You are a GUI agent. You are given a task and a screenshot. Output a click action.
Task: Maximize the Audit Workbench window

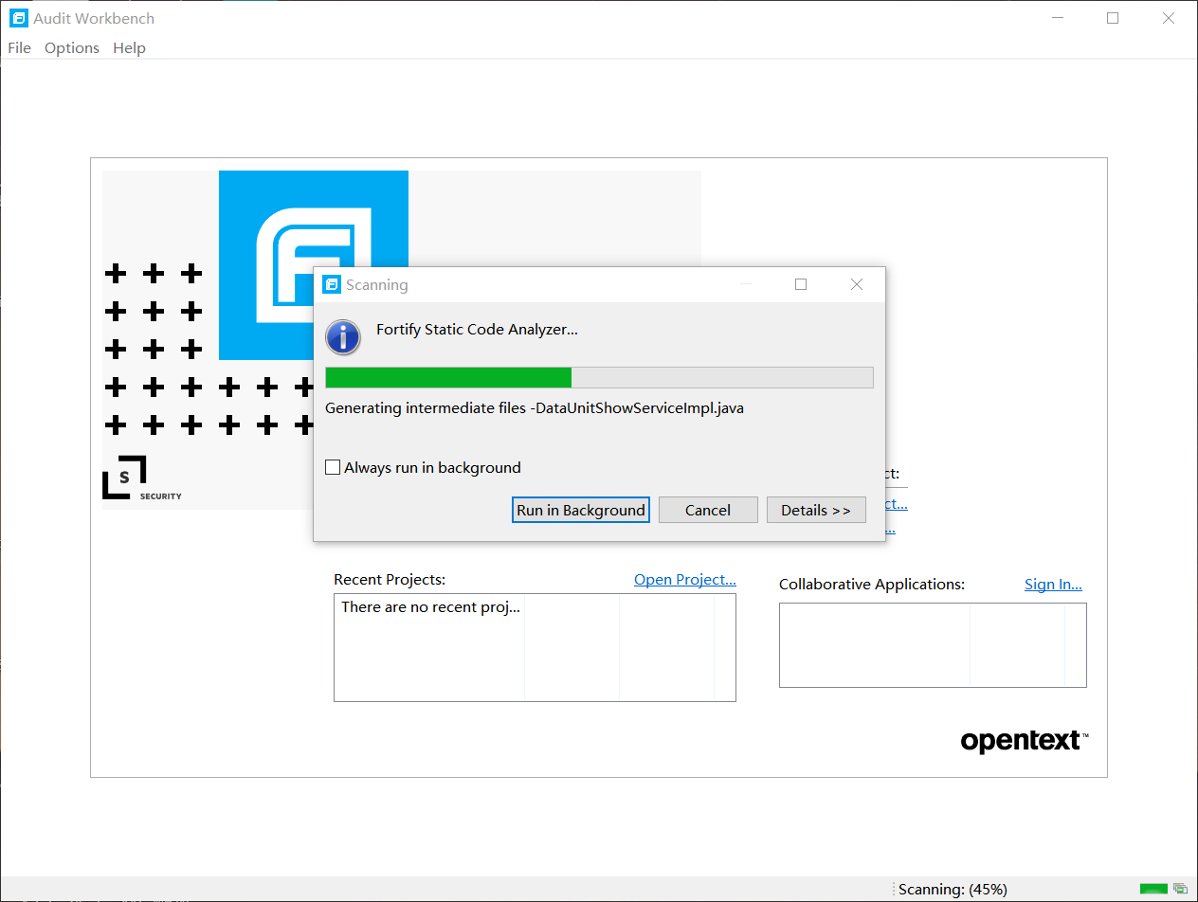[1113, 18]
